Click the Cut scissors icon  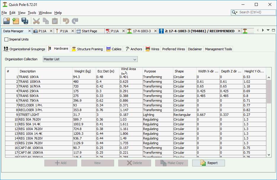click(36, 21)
